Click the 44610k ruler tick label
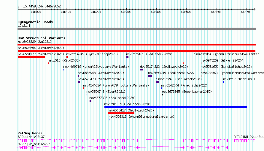 (66, 12)
